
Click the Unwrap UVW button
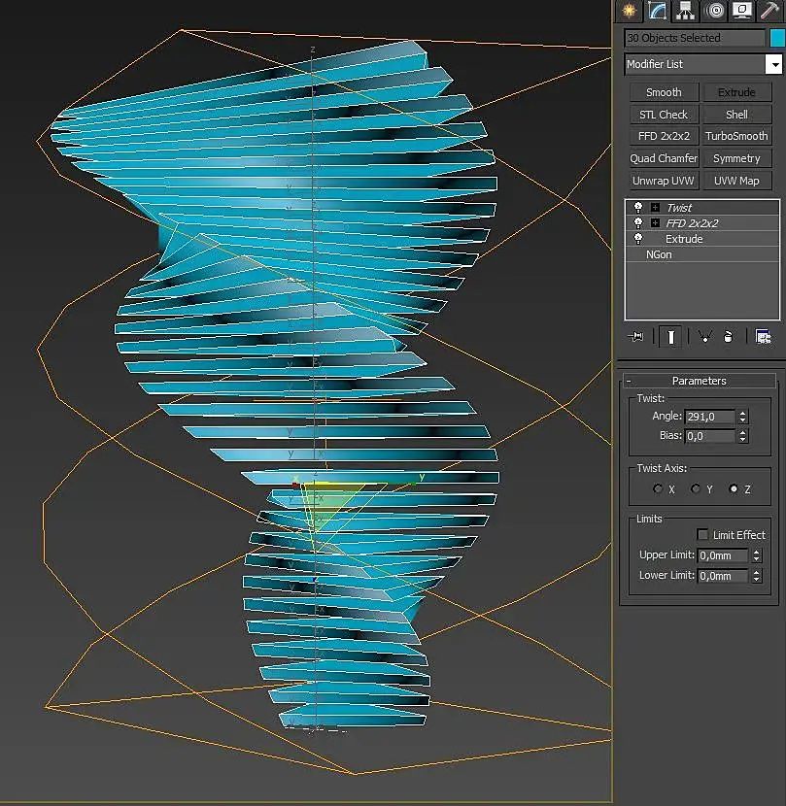coord(664,181)
